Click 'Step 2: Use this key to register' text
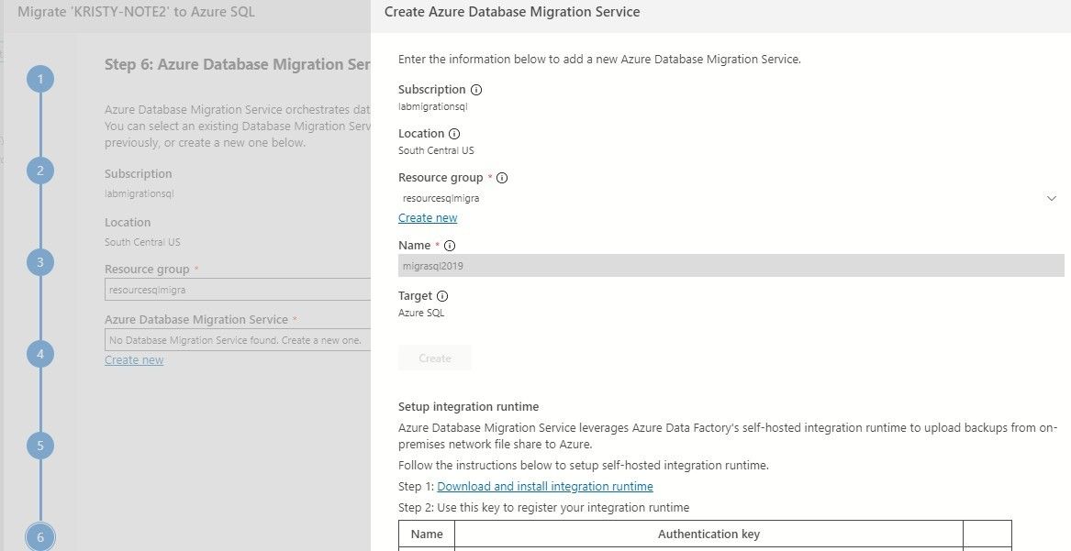Viewport: 1071px width, 551px height. coord(543,507)
